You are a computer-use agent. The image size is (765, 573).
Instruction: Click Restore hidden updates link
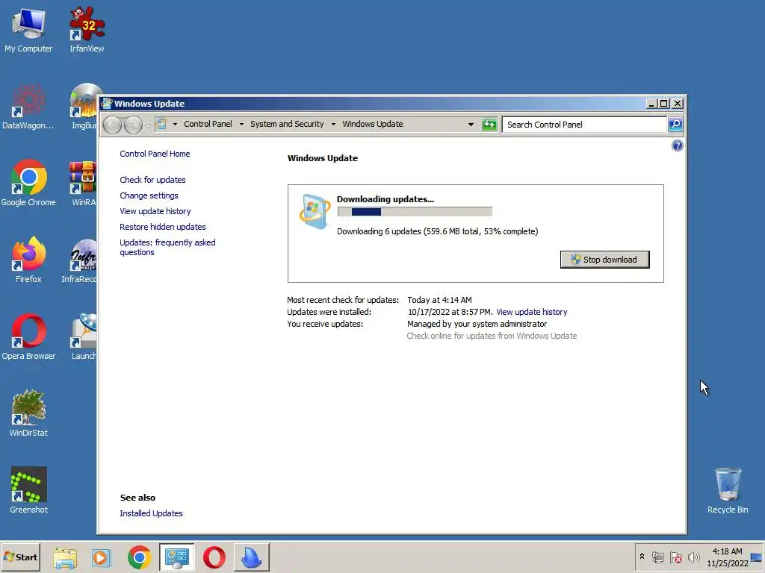pyautogui.click(x=162, y=227)
